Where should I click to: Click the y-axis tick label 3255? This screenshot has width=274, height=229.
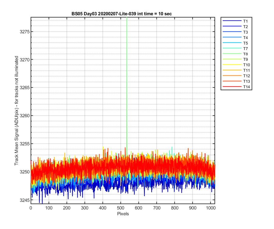[x=25, y=144]
